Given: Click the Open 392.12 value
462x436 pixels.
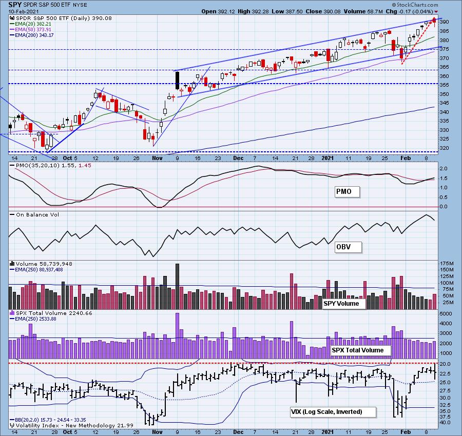Looking at the screenshot, I should pos(218,11).
